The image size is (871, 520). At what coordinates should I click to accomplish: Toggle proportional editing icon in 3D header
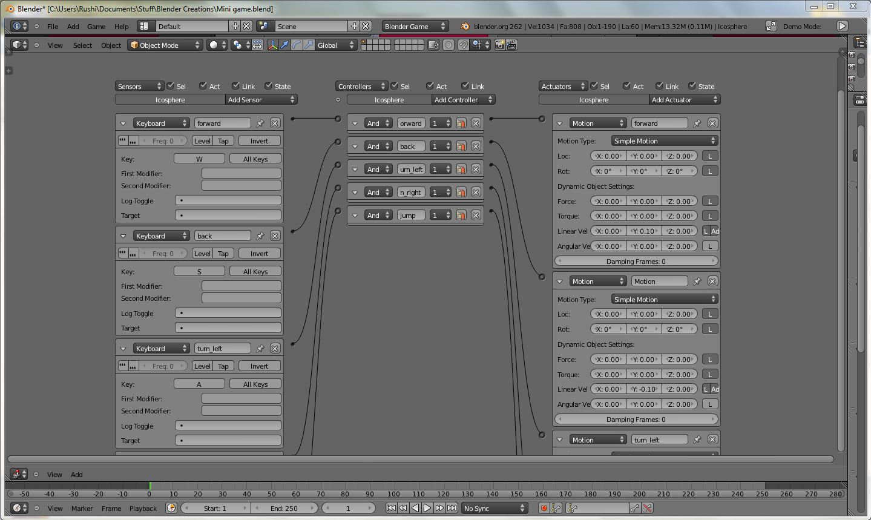(x=449, y=45)
